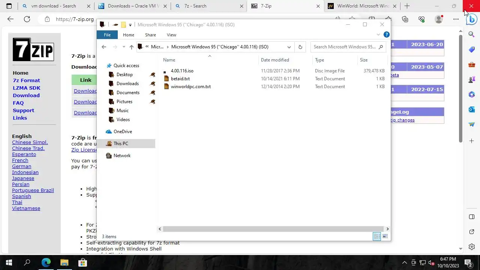Open Network in navigation pane
The image size is (480, 270).
[122, 156]
